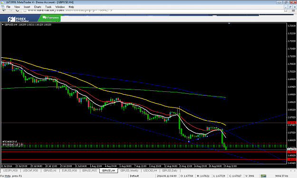Image resolution: width=297 pixels, height=178 pixels.
Task: Click the O: 1.67780 open price
Action: (187, 176)
